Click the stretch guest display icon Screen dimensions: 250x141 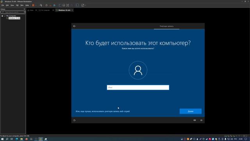coord(82,5)
